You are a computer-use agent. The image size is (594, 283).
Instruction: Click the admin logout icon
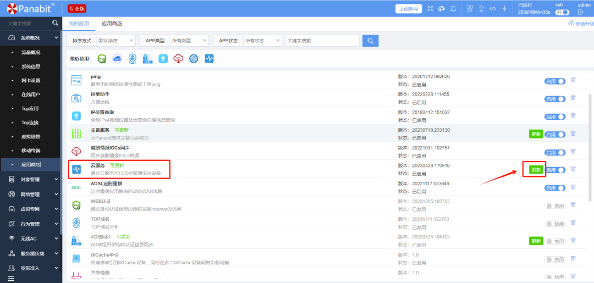point(581,13)
